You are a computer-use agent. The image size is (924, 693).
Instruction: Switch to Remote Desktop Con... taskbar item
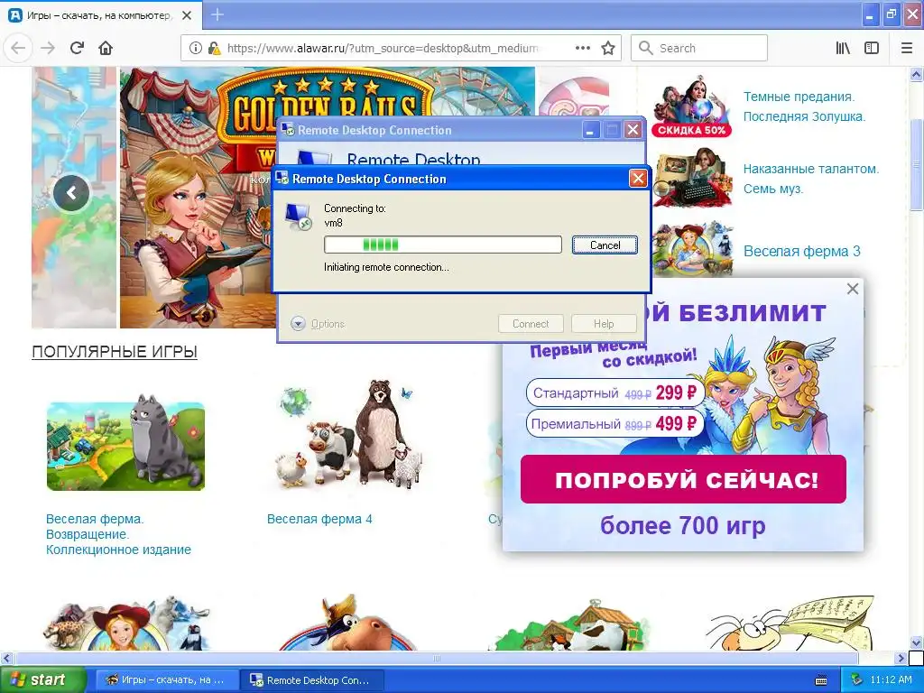(311, 680)
